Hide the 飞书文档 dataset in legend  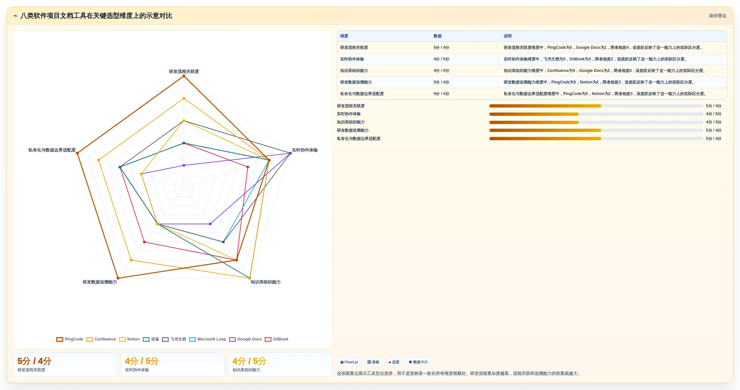pyautogui.click(x=174, y=339)
